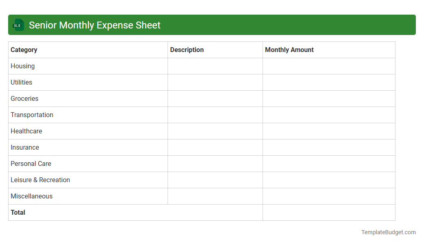
Task: Click the Category column header
Action: tap(24, 50)
